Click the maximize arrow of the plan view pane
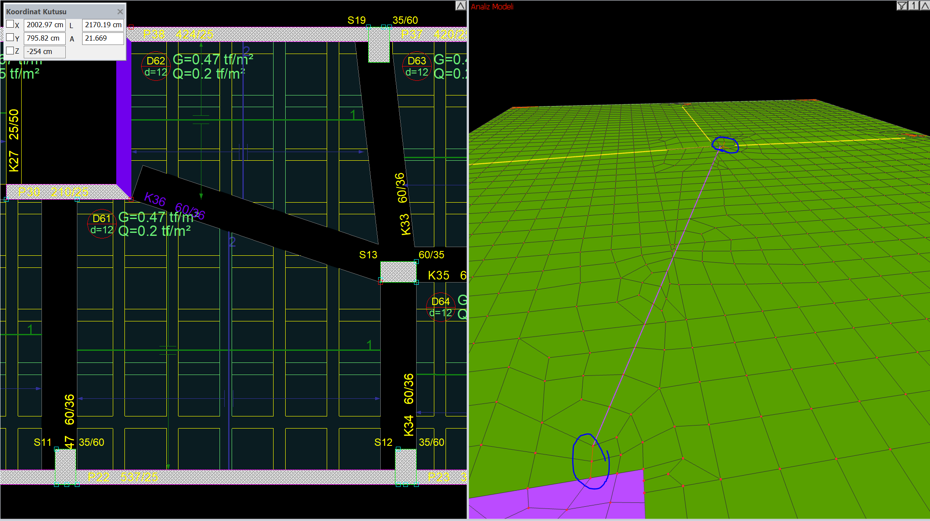Image resolution: width=930 pixels, height=521 pixels. (461, 6)
